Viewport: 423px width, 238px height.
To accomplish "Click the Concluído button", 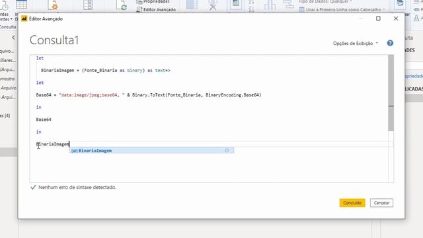I will click(352, 203).
